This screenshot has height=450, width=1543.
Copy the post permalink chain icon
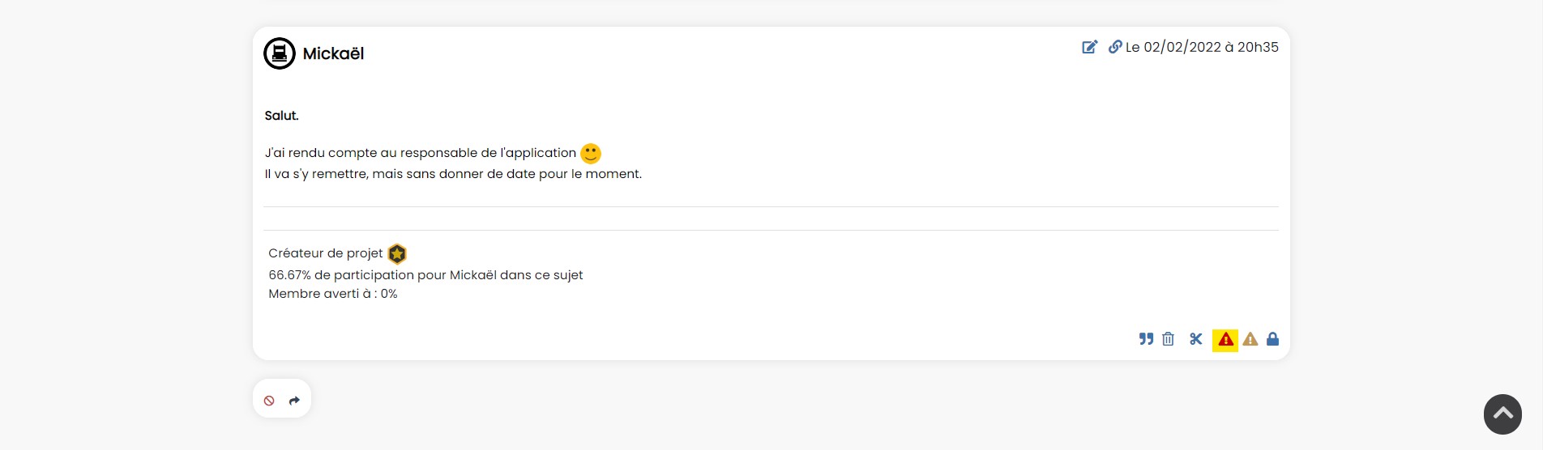tap(1115, 47)
